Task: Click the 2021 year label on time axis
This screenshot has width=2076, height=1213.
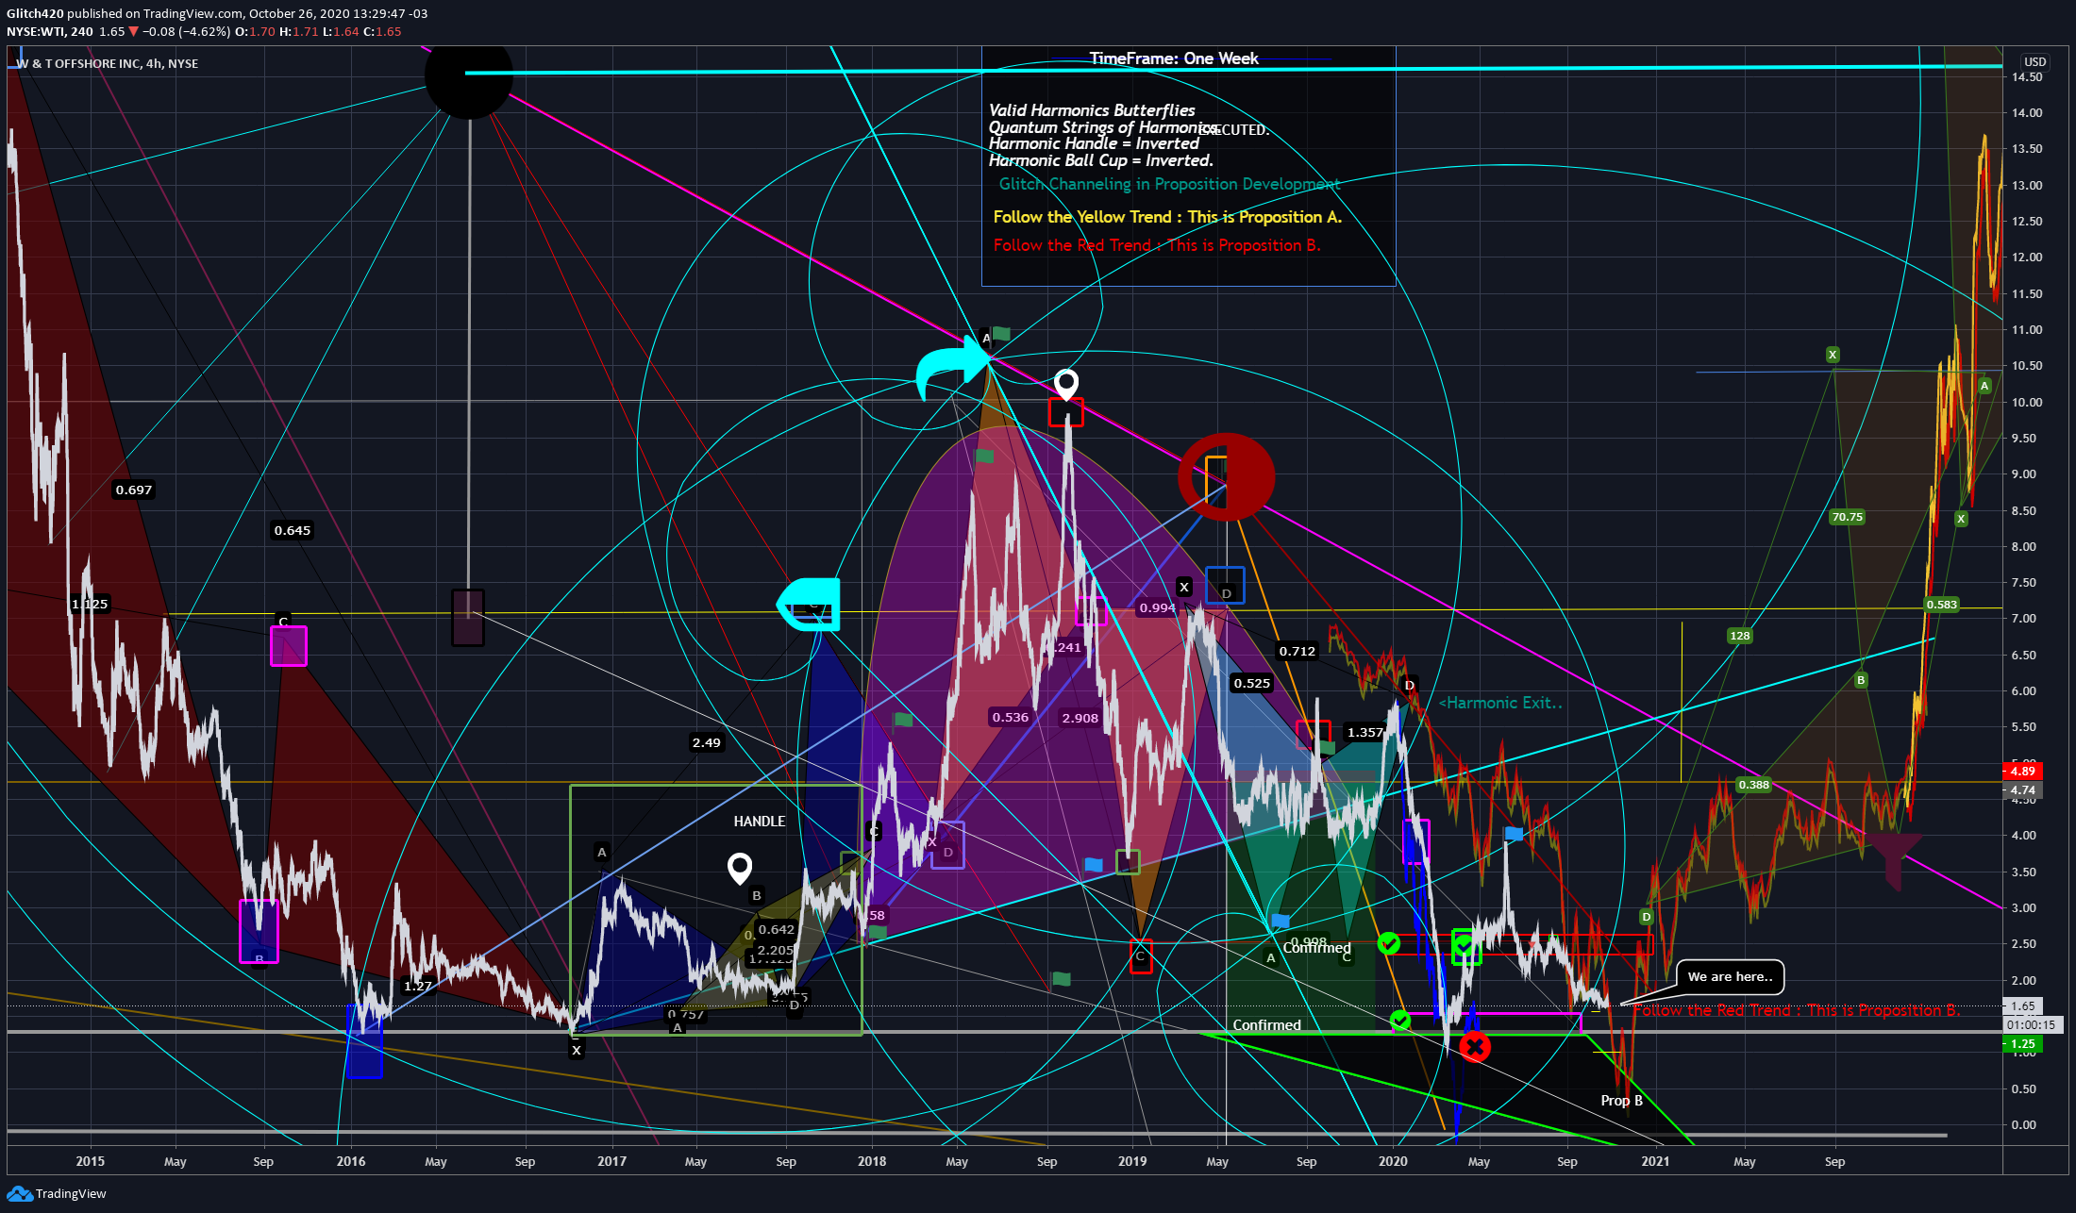Action: [1655, 1161]
